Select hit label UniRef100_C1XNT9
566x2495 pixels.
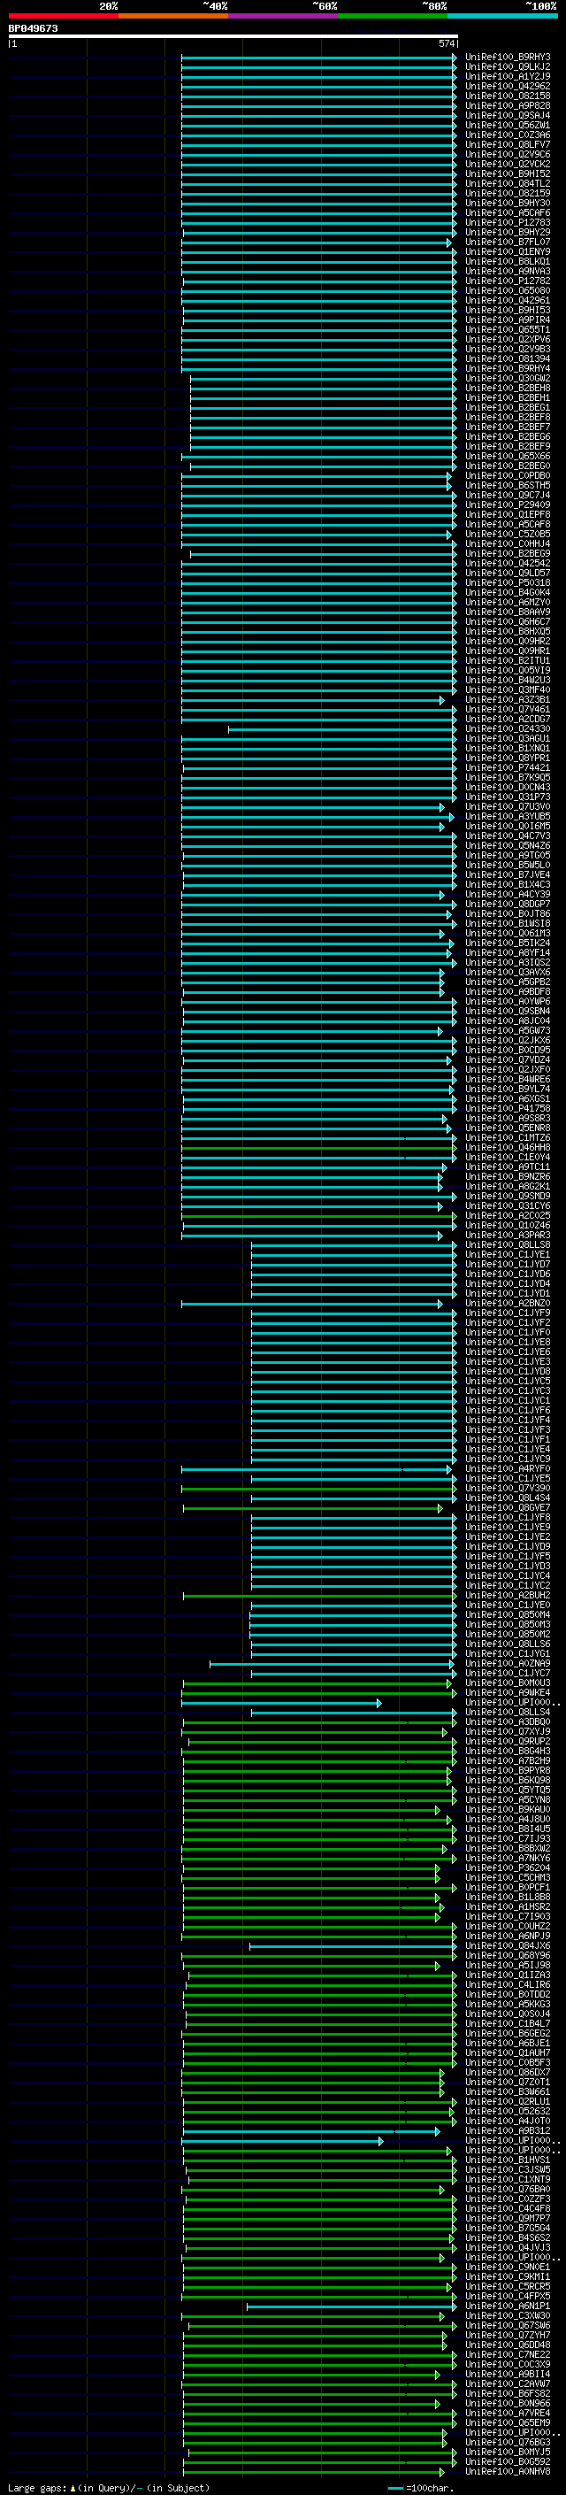pos(507,2179)
